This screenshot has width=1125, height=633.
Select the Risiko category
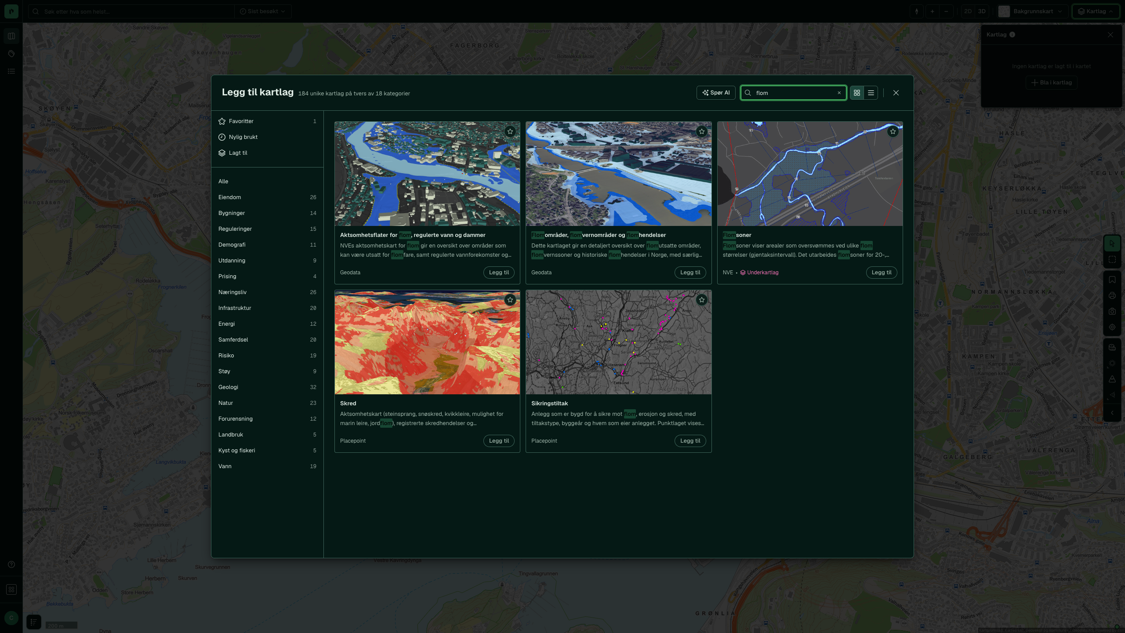click(x=267, y=356)
